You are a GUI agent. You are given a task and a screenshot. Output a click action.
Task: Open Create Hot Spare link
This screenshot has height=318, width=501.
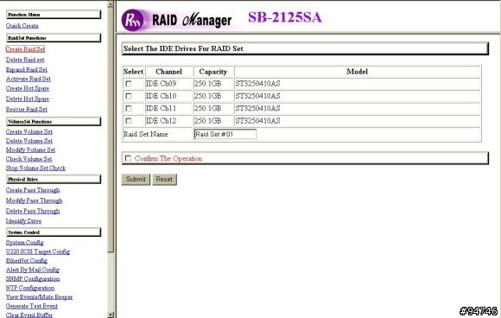pos(28,88)
